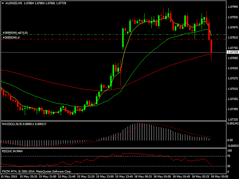Select the #36950345 sell 0.01 order label

[15, 33]
